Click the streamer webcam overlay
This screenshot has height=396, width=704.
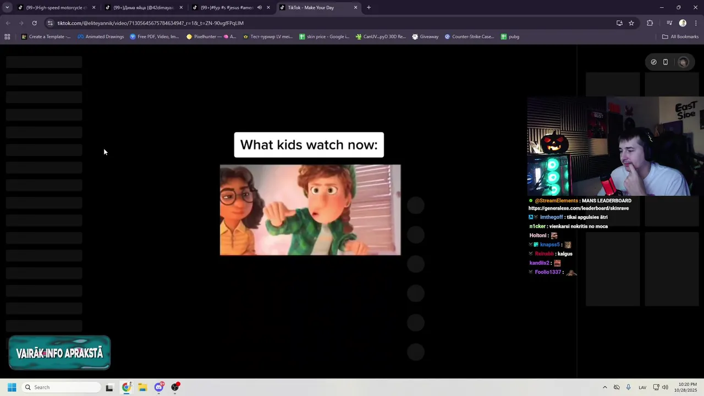click(x=615, y=146)
